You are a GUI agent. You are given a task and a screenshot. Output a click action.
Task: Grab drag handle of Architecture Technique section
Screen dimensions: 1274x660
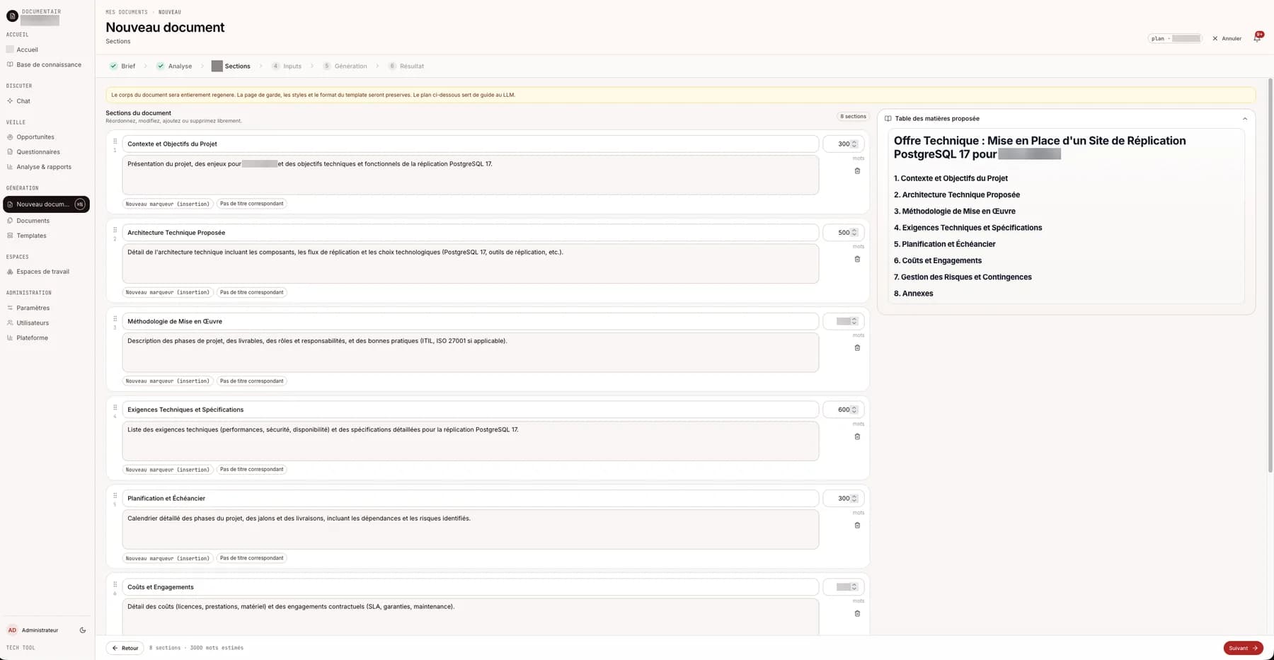pyautogui.click(x=115, y=230)
